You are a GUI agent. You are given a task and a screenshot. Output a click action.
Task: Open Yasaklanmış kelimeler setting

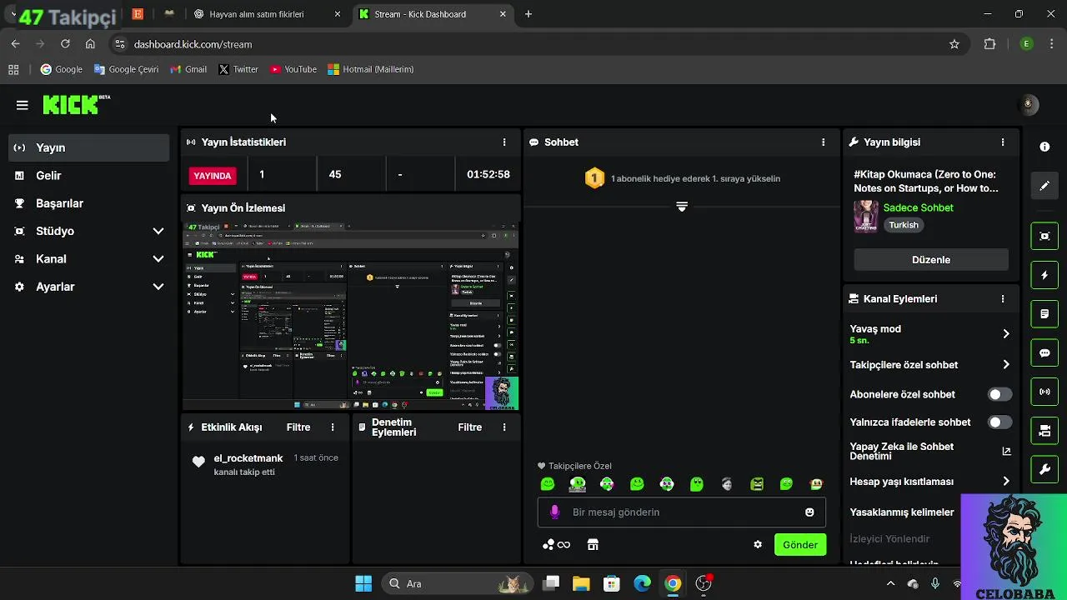coord(902,512)
